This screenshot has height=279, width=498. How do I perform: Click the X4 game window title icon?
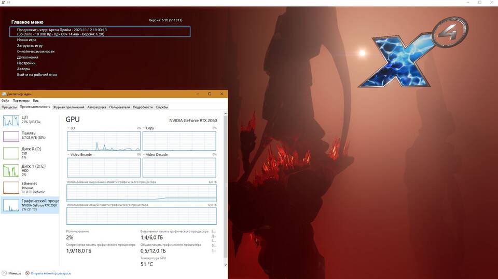tap(3, 3)
